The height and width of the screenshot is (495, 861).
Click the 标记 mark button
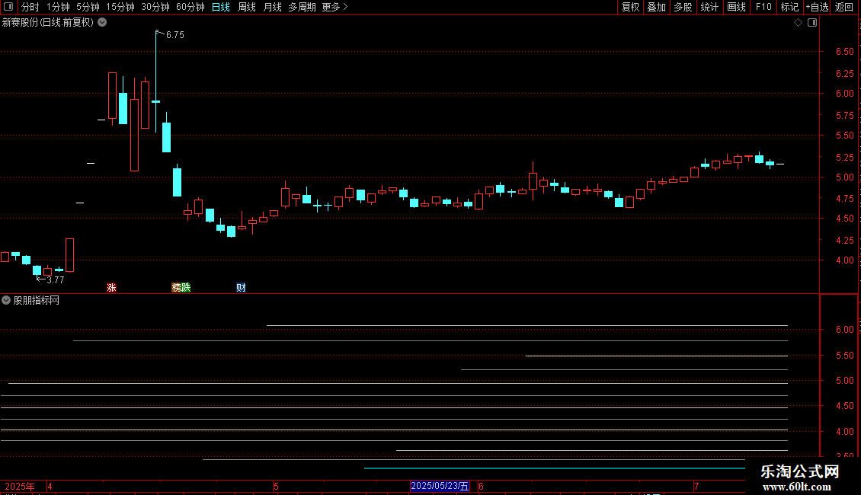[789, 7]
